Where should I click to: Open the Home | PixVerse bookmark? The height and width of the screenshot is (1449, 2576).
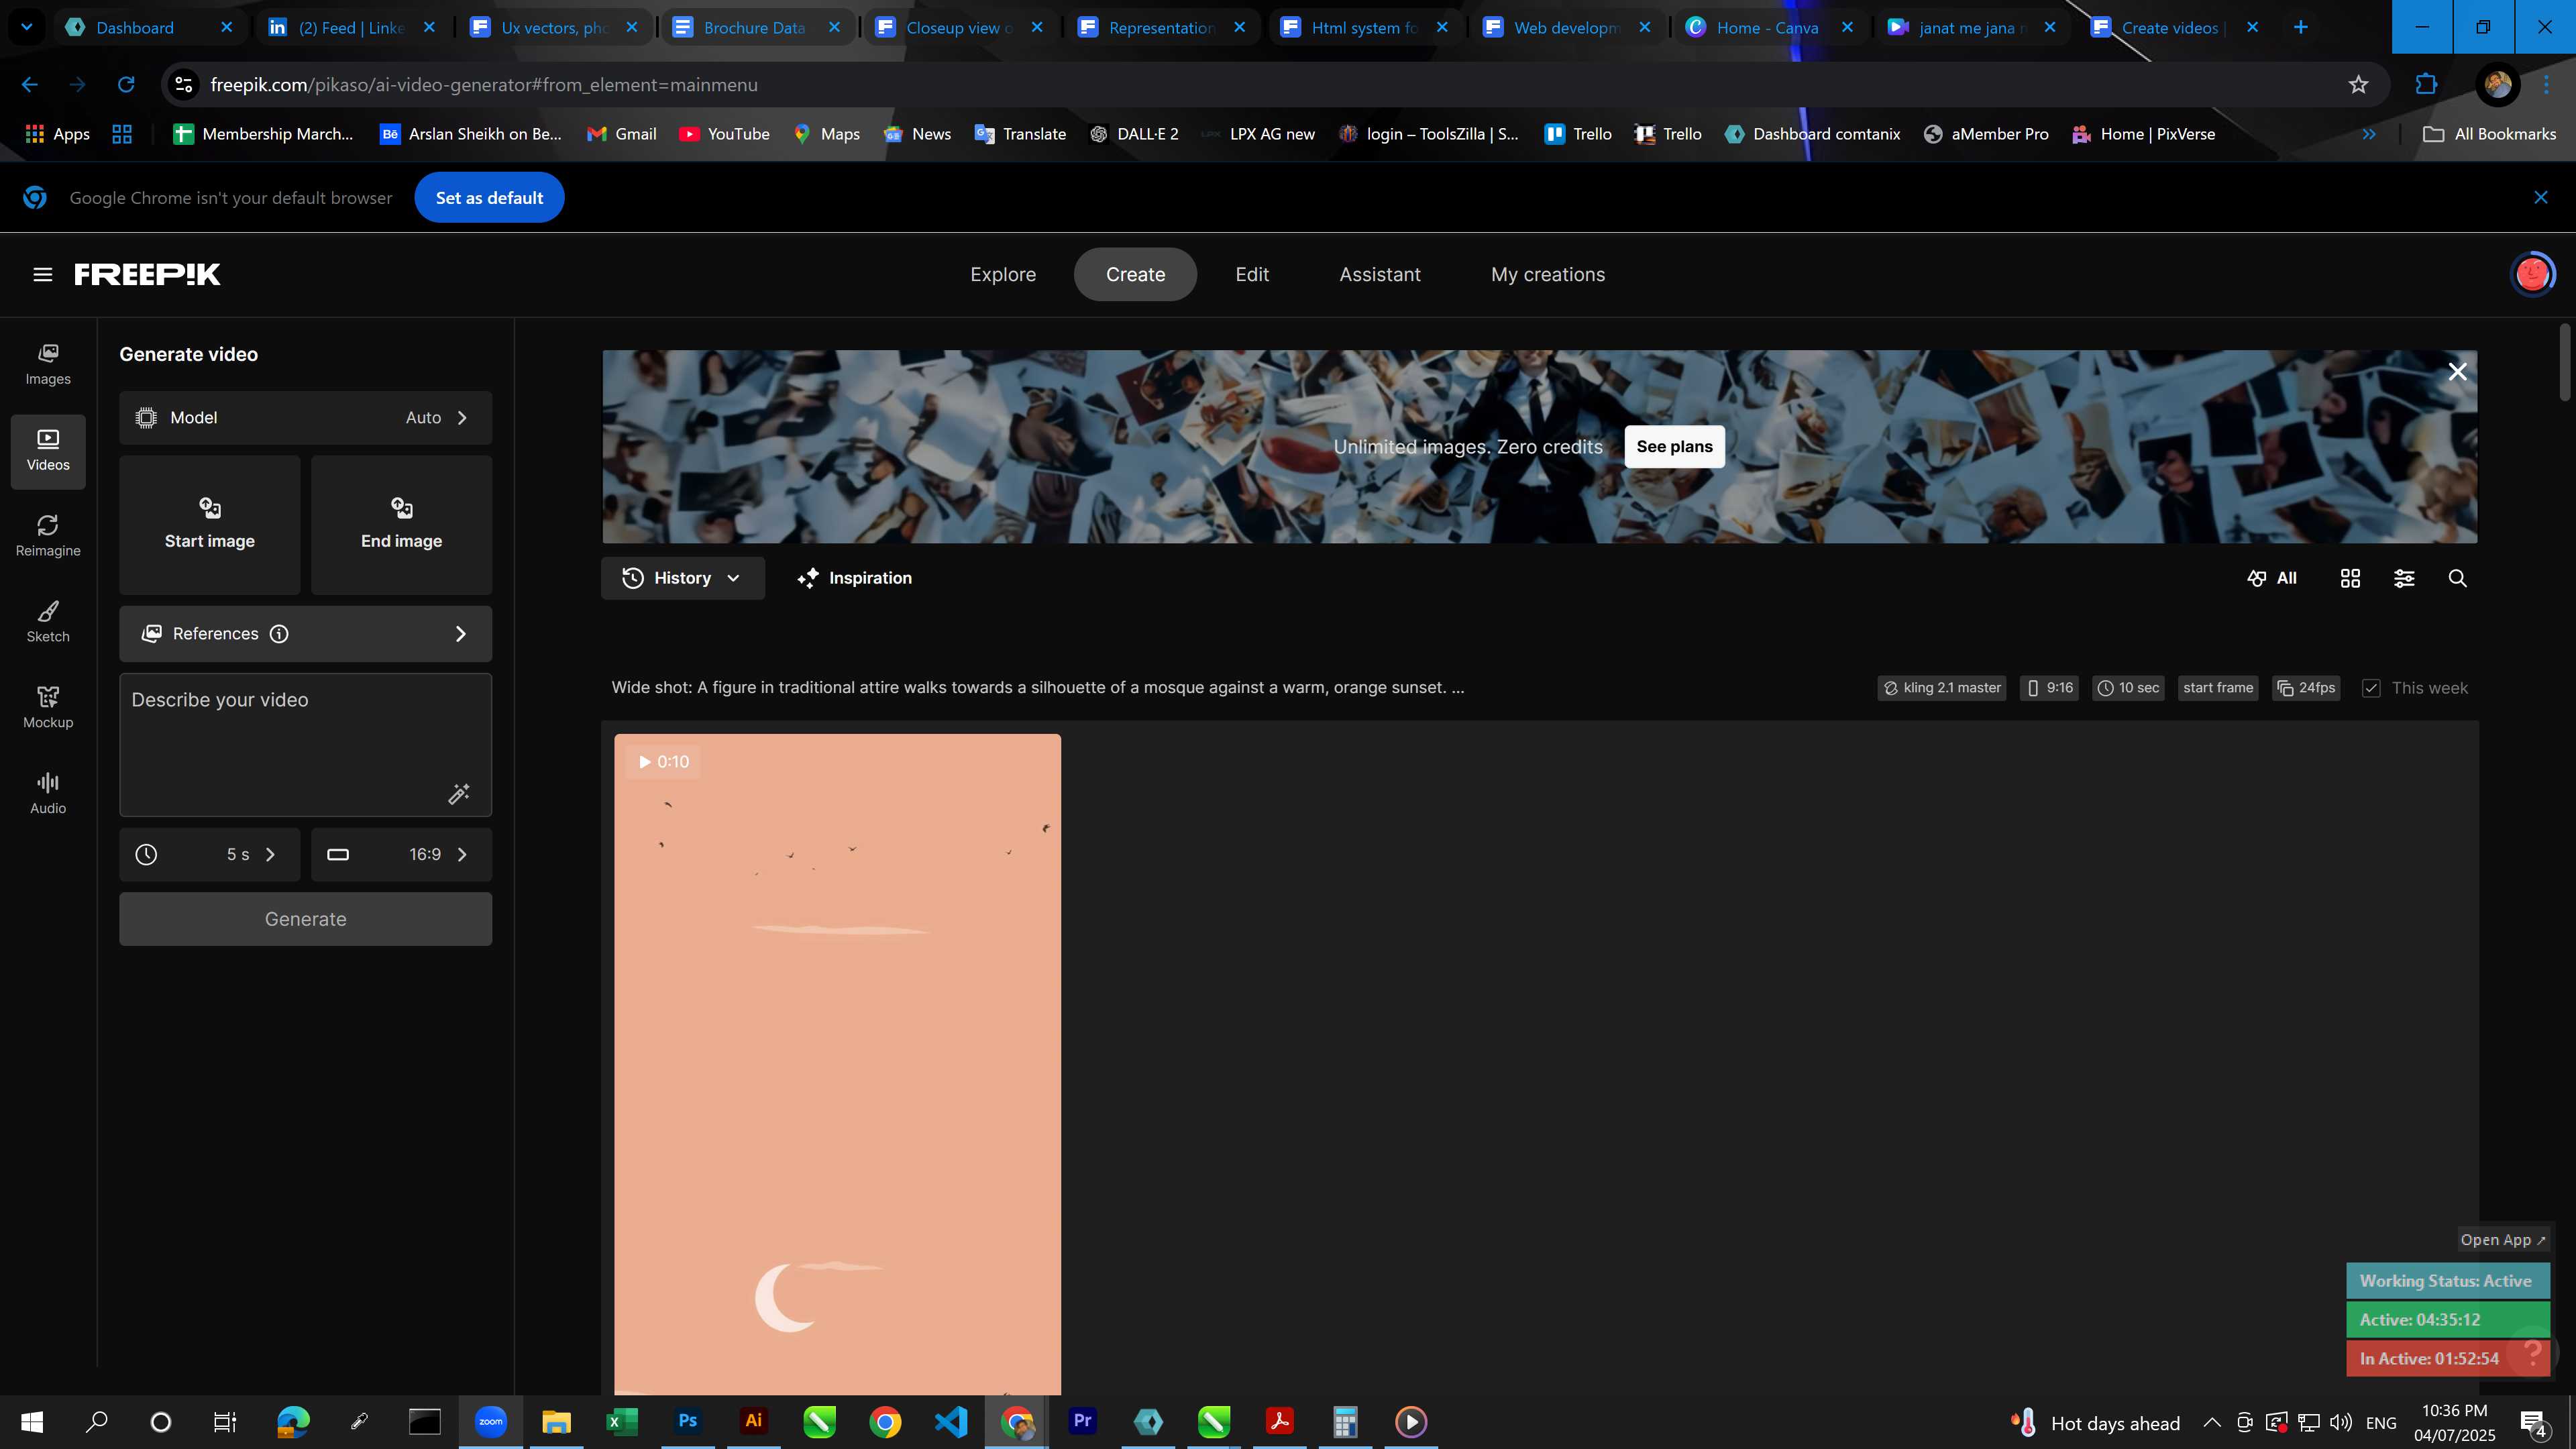point(2143,134)
